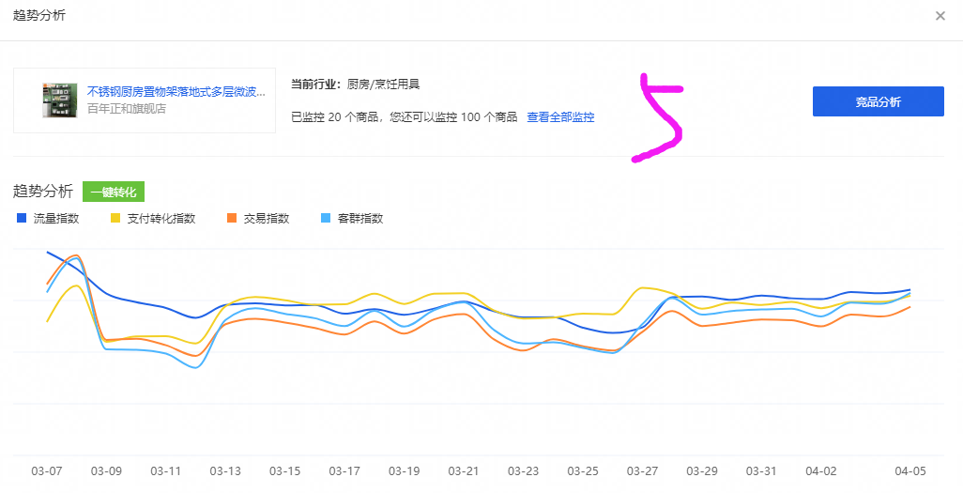Click the 流量指数 legend label
The height and width of the screenshot is (493, 963).
56,218
